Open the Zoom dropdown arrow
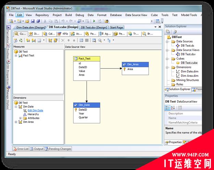 tap(104, 40)
